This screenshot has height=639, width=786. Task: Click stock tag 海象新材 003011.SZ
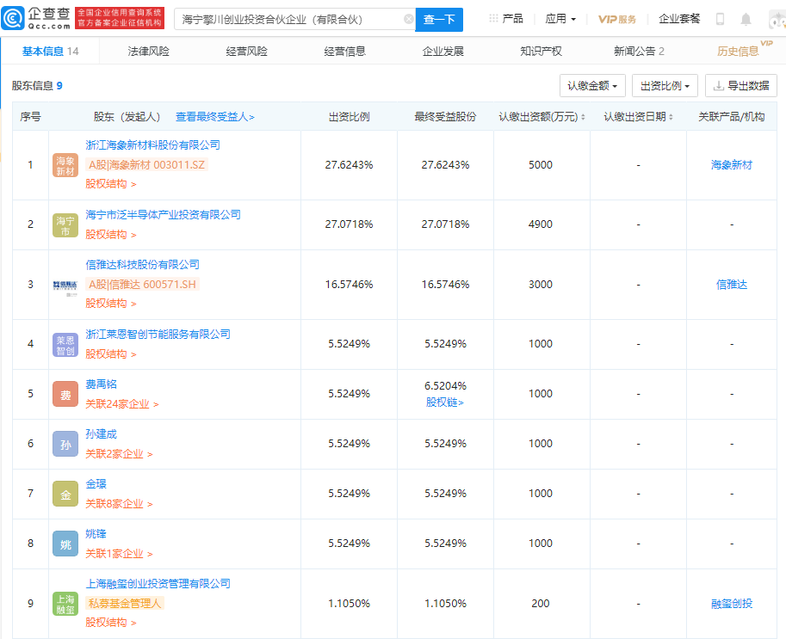pyautogui.click(x=147, y=165)
